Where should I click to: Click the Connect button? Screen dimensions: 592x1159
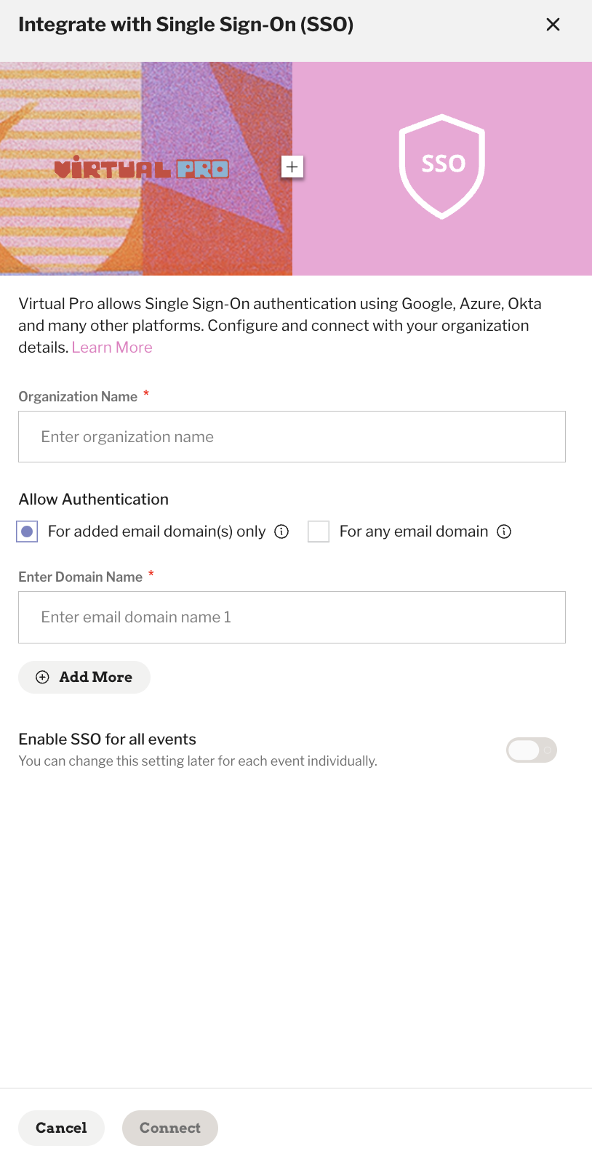coord(170,1128)
